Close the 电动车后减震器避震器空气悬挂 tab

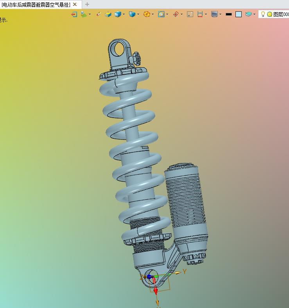75,4
